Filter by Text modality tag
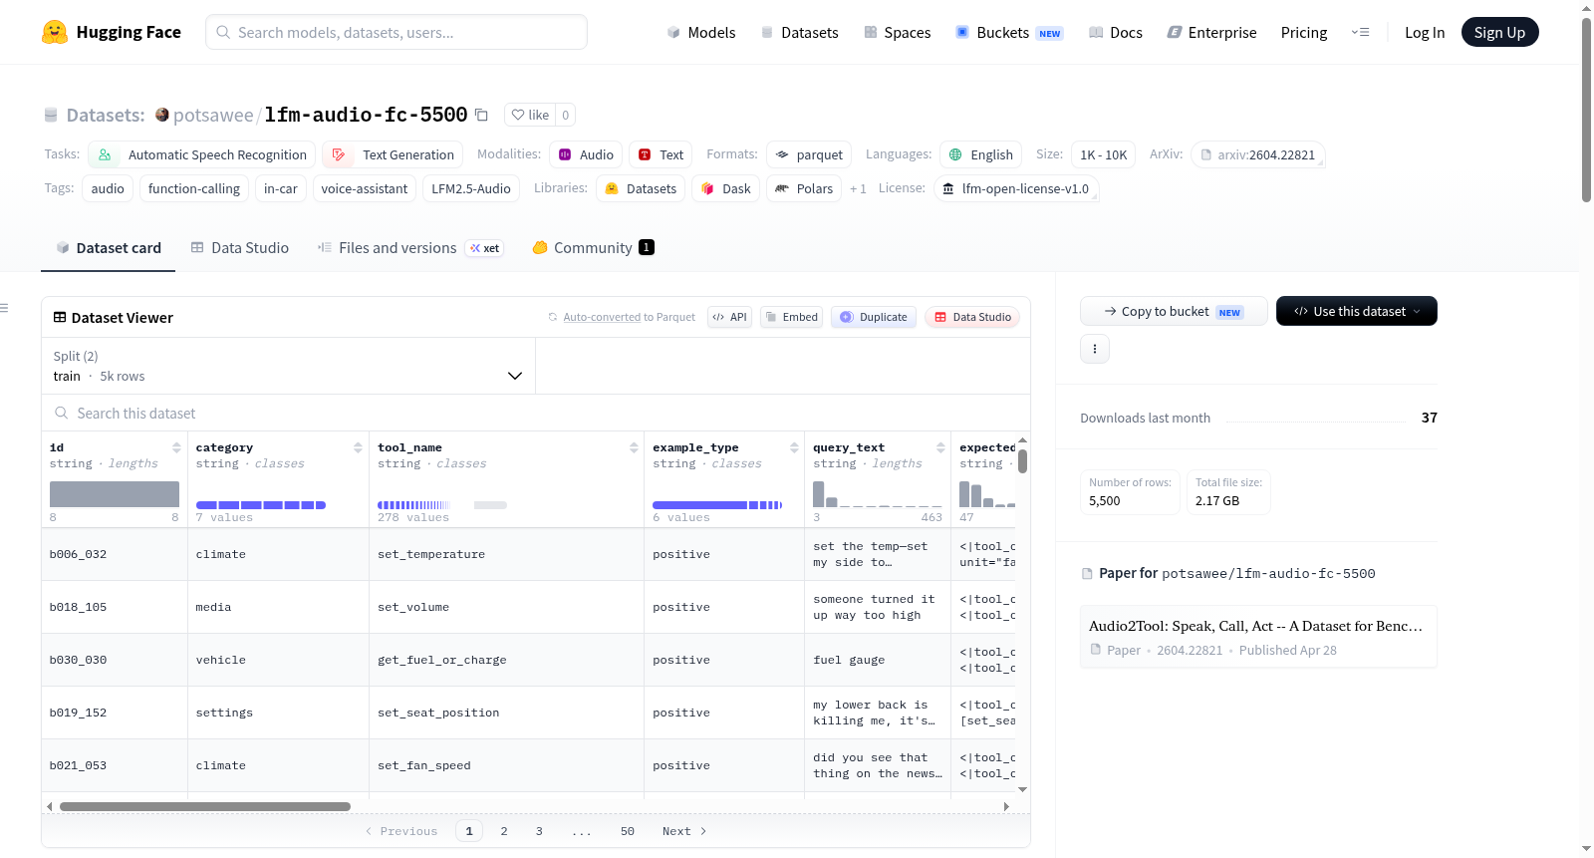This screenshot has width=1594, height=858. tap(661, 154)
